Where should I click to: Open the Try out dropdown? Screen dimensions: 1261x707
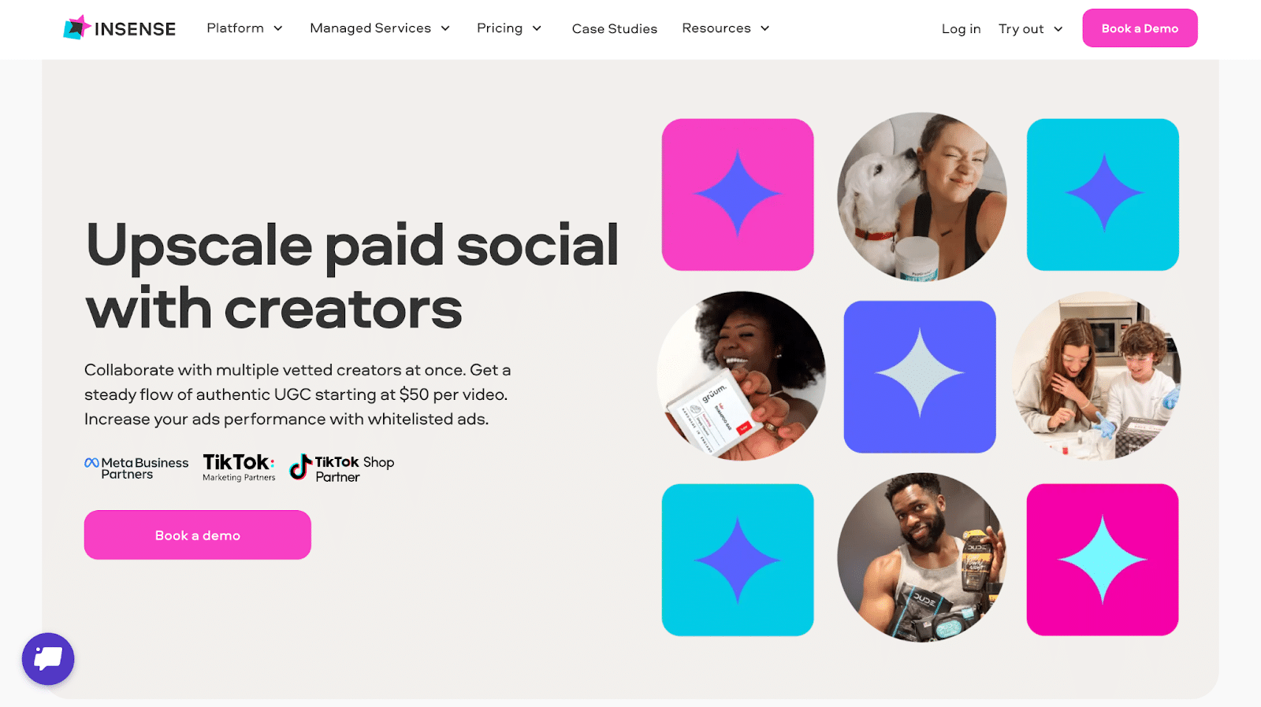pos(1031,29)
